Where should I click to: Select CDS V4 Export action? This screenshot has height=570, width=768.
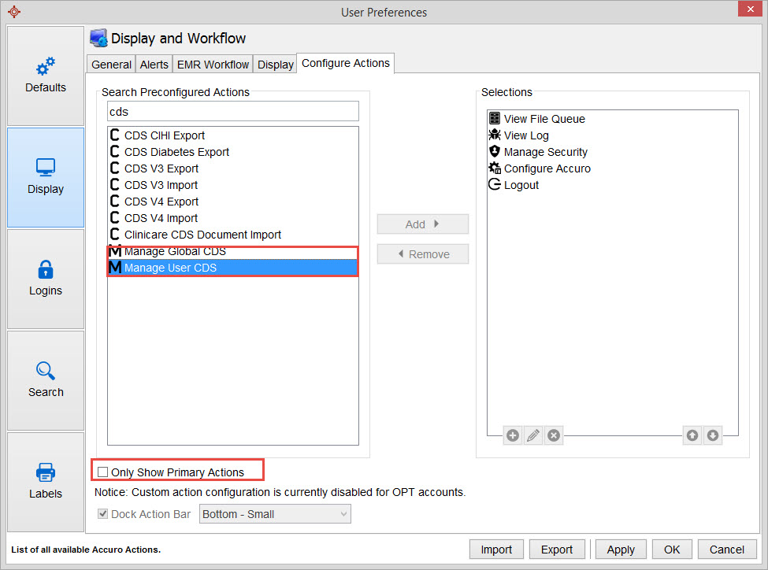click(161, 202)
